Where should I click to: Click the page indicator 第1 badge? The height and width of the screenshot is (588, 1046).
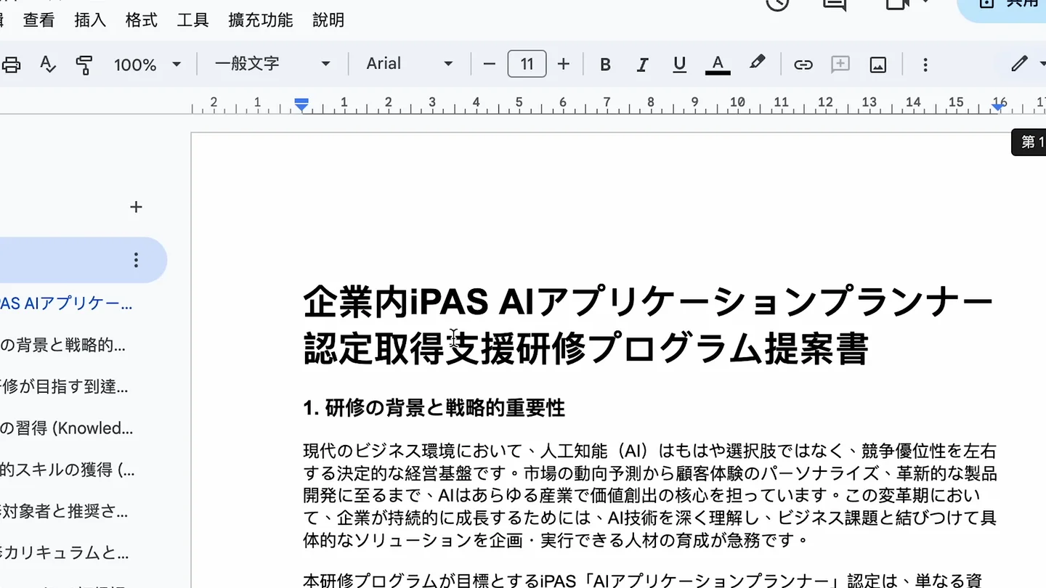click(x=1029, y=142)
